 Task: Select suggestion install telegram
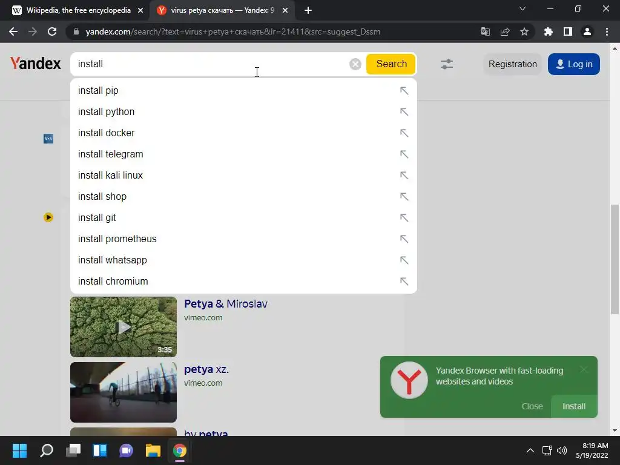coord(243,154)
